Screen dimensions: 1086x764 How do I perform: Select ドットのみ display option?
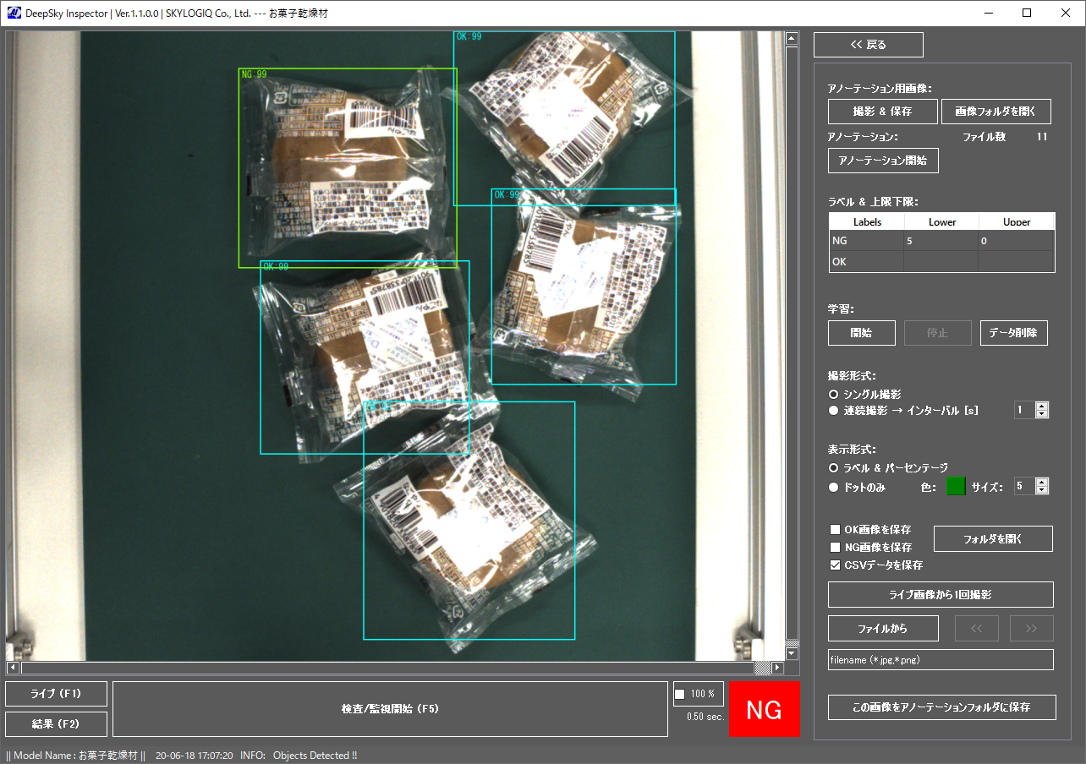[x=833, y=487]
